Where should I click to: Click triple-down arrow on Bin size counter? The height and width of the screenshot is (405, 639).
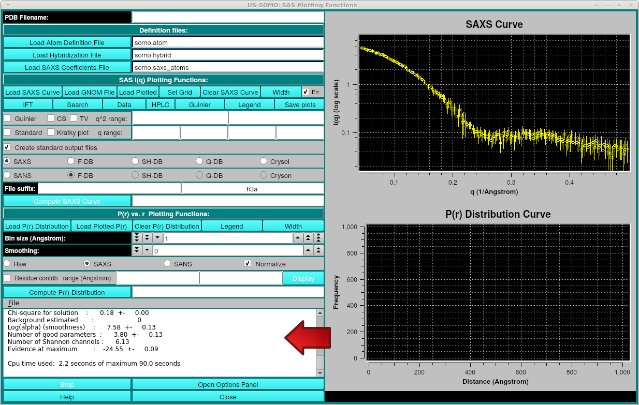coord(137,238)
